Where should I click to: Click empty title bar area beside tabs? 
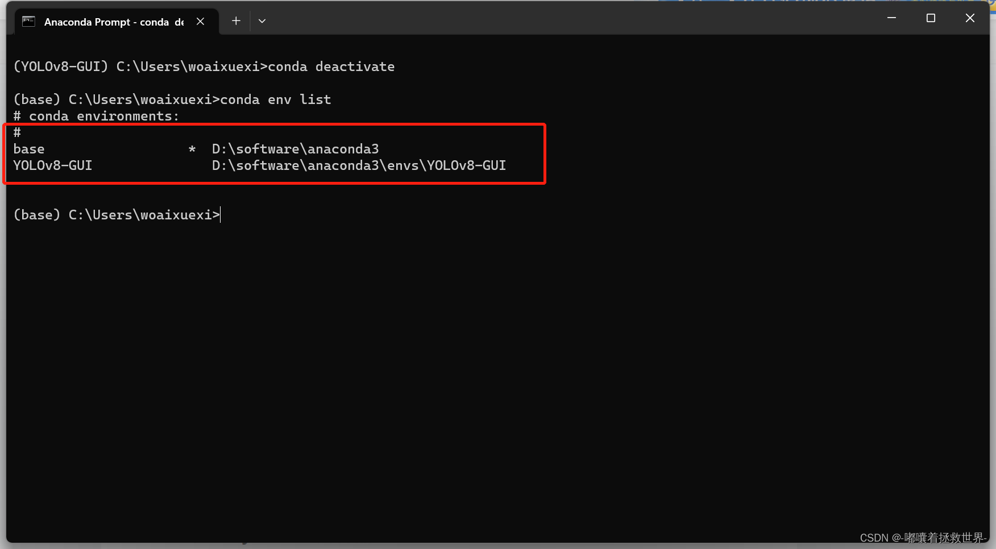click(568, 21)
